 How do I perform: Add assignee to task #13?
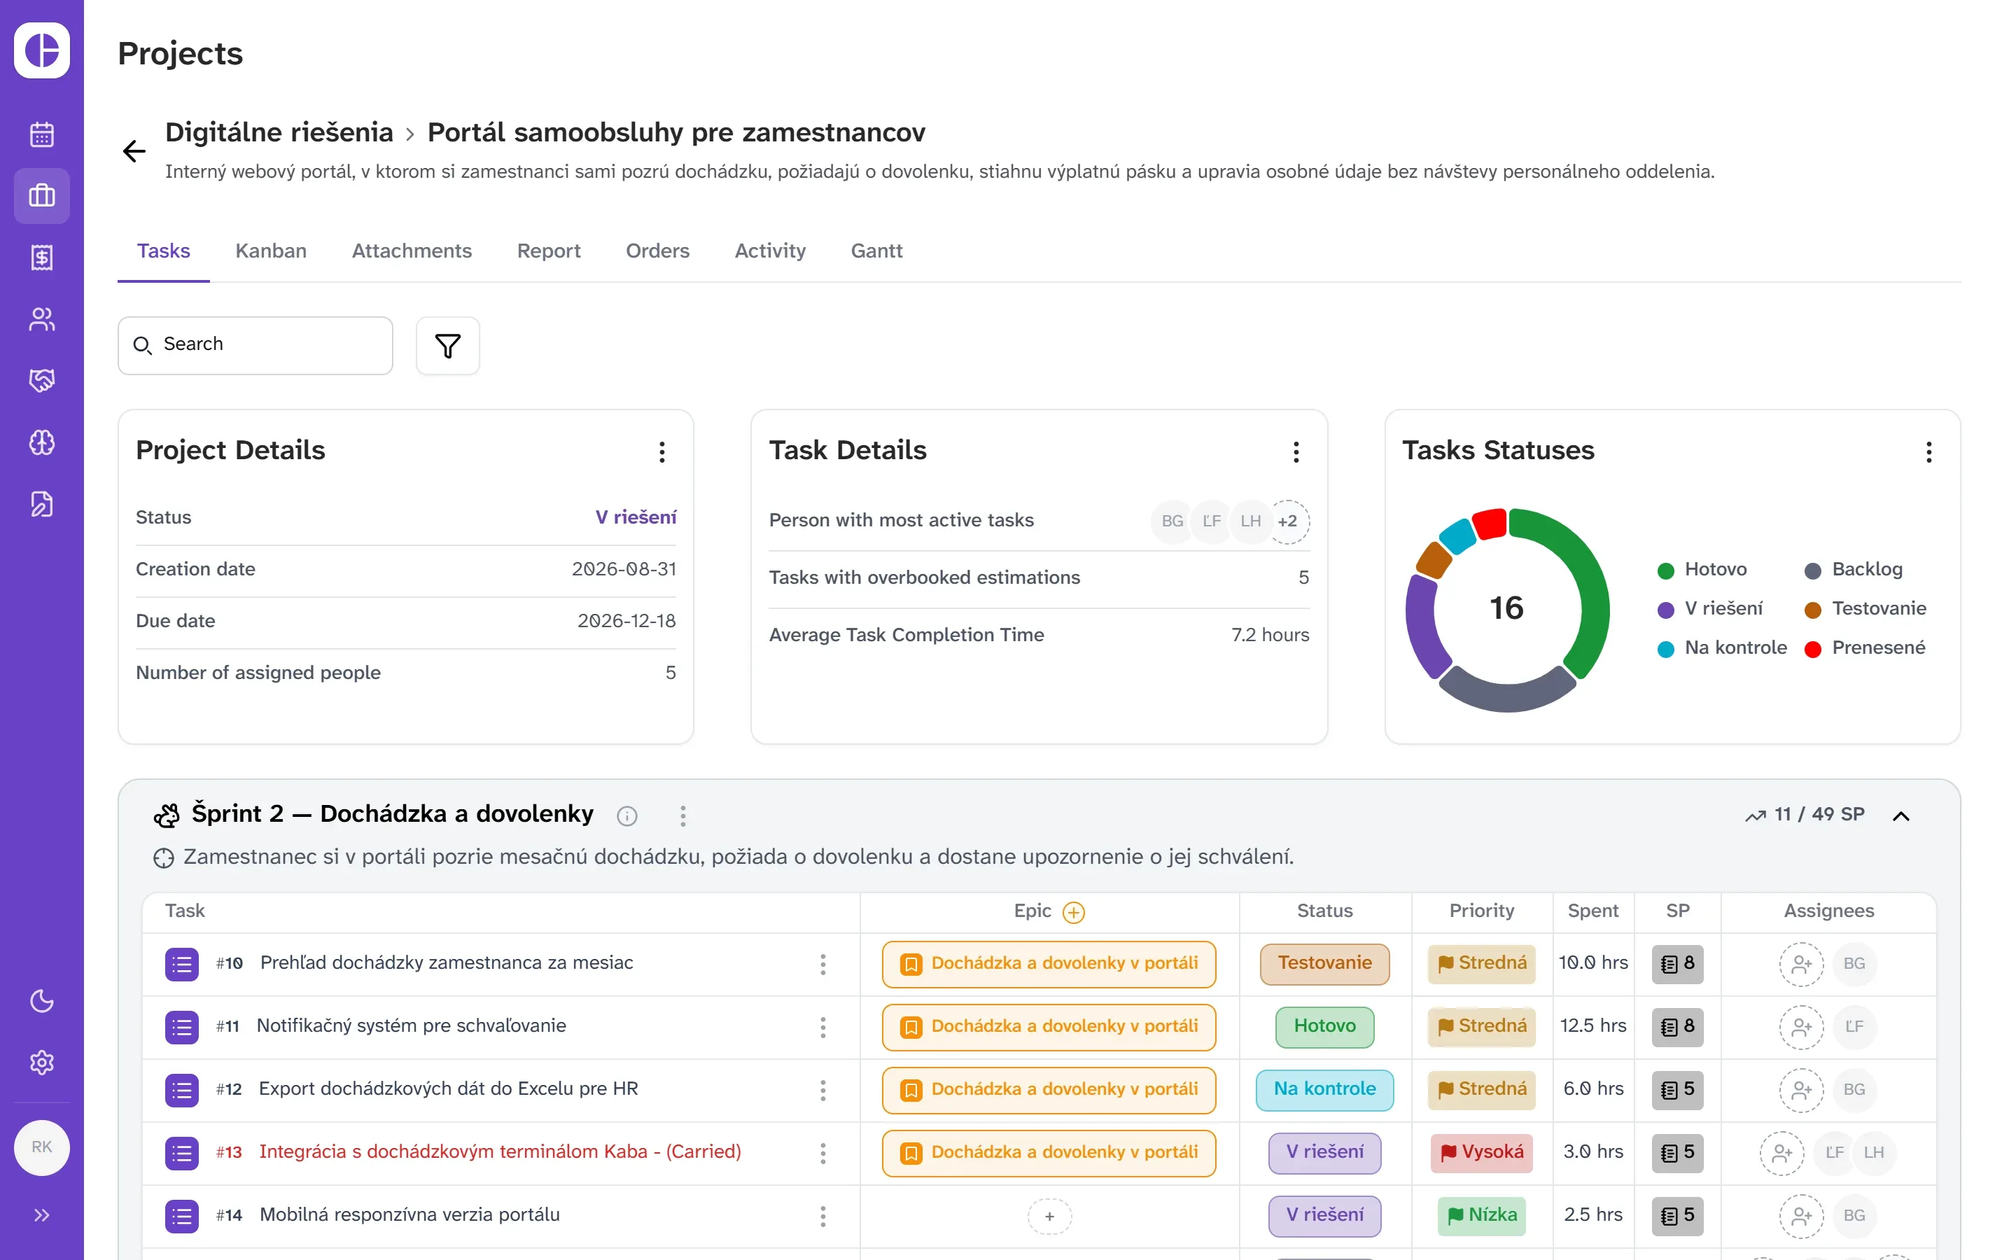(x=1781, y=1154)
